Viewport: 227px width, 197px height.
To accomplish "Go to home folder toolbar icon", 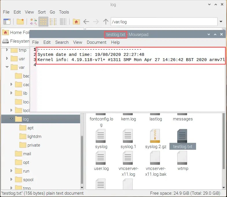I will pyautogui.click(x=76, y=22).
